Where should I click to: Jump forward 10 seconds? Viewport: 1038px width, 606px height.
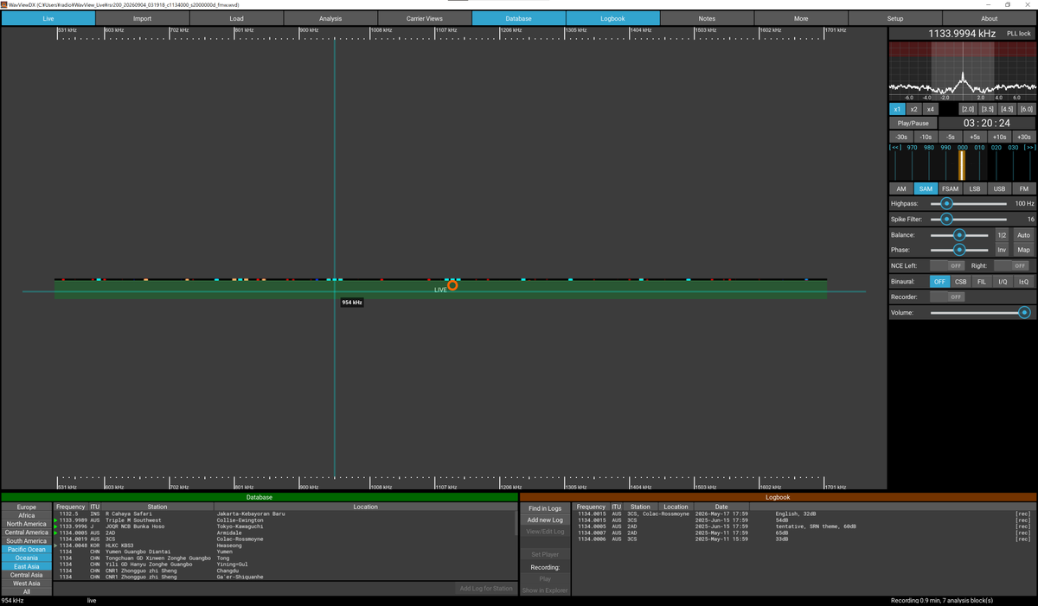[999, 137]
